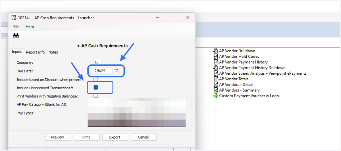Screen dimensions: 341x151
Task: Click the Due Date text field
Action: (103, 71)
